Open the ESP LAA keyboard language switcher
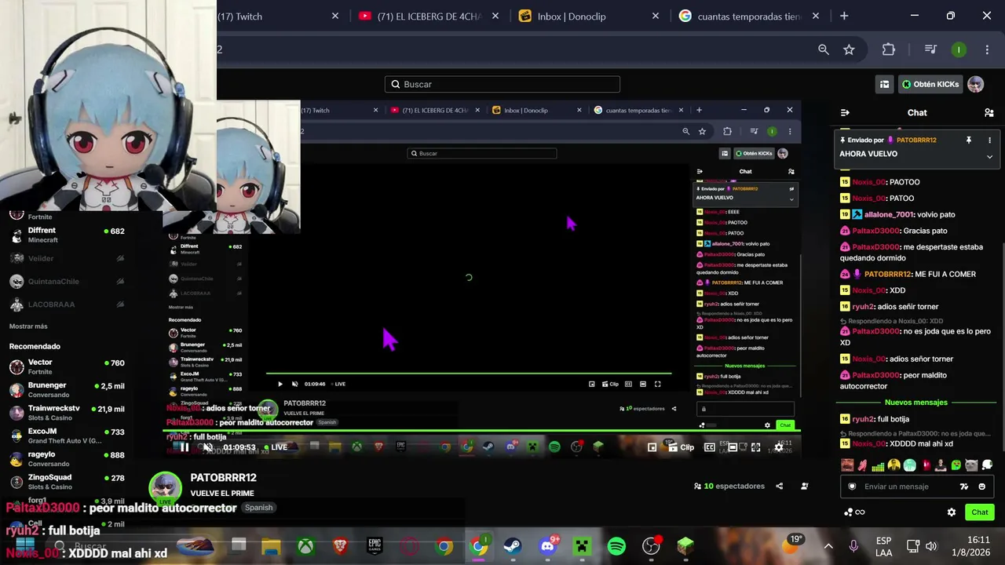This screenshot has width=1005, height=565. coord(883,546)
